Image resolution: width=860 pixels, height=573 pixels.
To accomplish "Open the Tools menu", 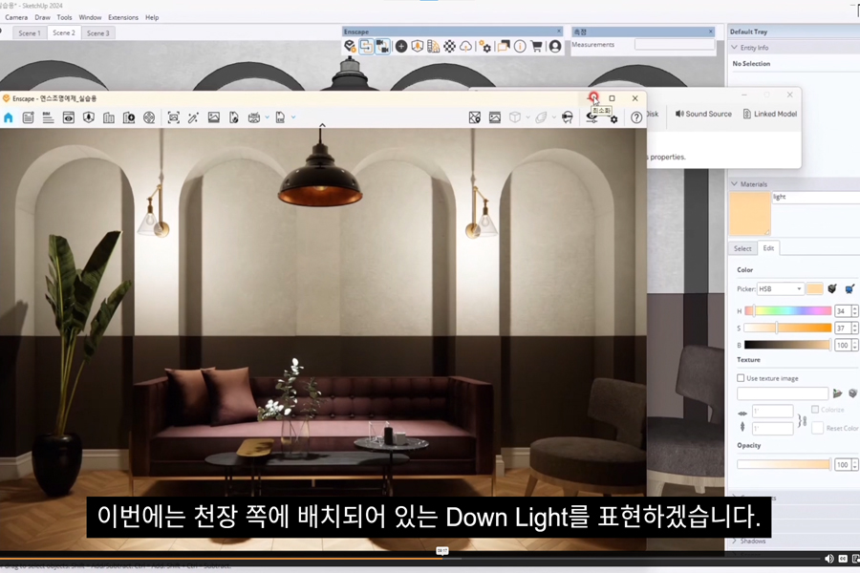I will click(x=64, y=17).
